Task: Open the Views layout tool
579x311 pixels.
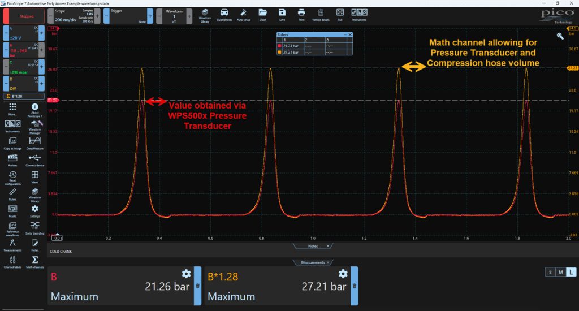Action: [x=34, y=176]
